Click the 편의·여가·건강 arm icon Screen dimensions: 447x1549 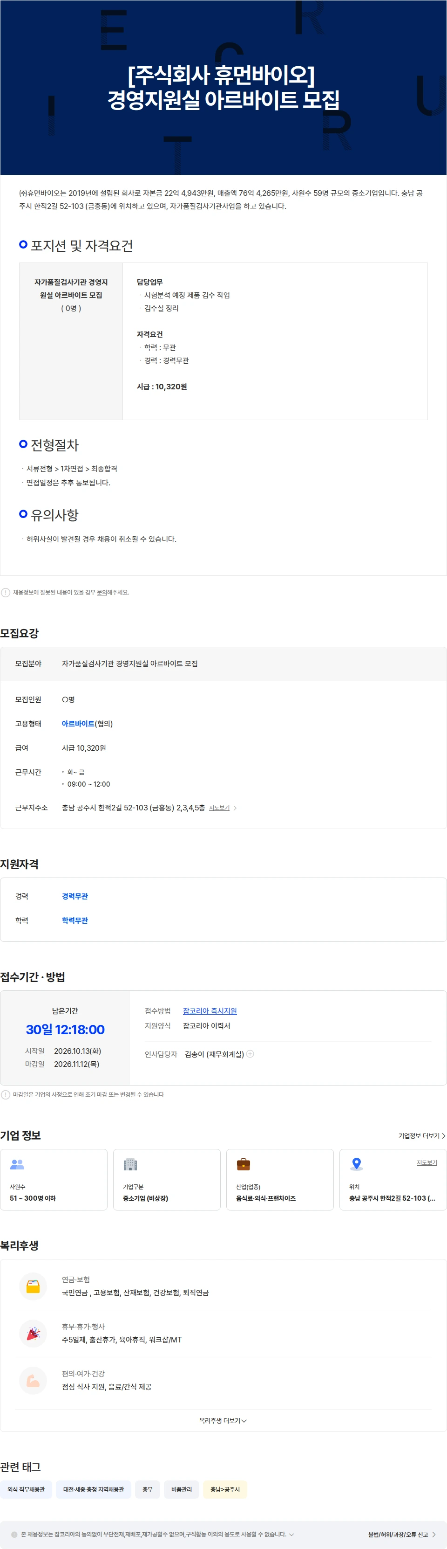point(33,1381)
